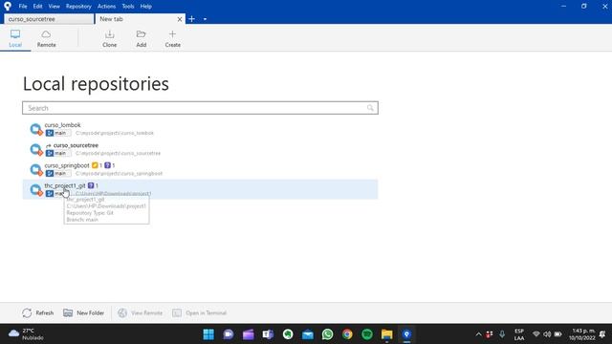Image resolution: width=612 pixels, height=344 pixels.
Task: Click the Create repository toolbar button
Action: (x=172, y=38)
